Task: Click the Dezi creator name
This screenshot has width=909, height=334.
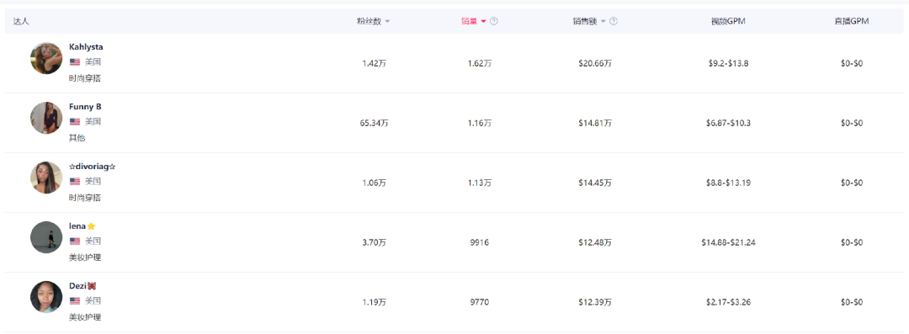Action: coord(77,286)
